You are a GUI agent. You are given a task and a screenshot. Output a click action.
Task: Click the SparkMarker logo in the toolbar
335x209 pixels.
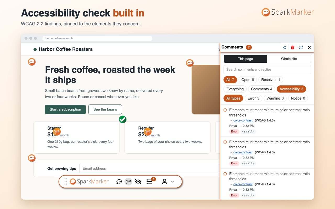pyautogui.click(x=89, y=182)
